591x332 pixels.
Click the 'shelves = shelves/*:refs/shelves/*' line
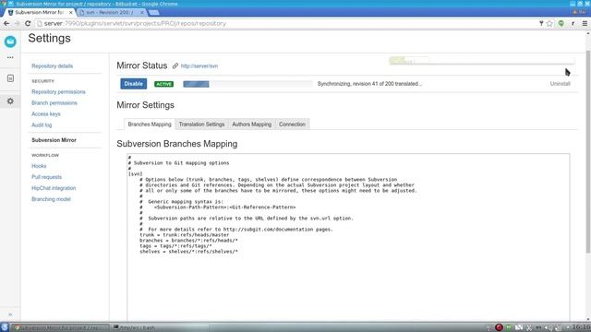point(188,252)
